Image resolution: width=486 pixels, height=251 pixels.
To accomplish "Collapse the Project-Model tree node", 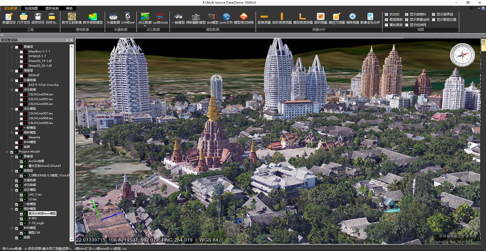I will pos(7,152).
